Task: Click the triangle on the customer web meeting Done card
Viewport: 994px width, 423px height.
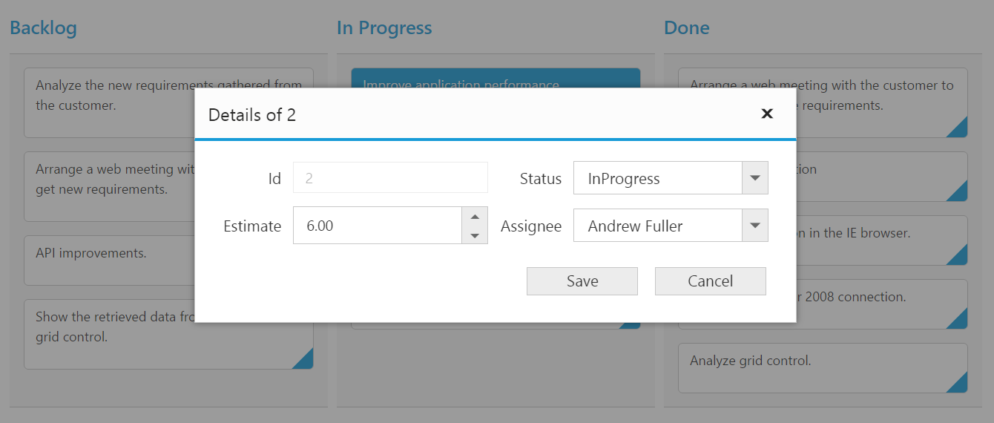Action: pos(958,128)
